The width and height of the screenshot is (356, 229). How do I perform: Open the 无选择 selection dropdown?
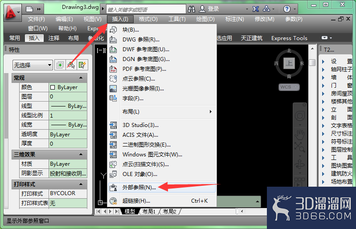point(33,65)
